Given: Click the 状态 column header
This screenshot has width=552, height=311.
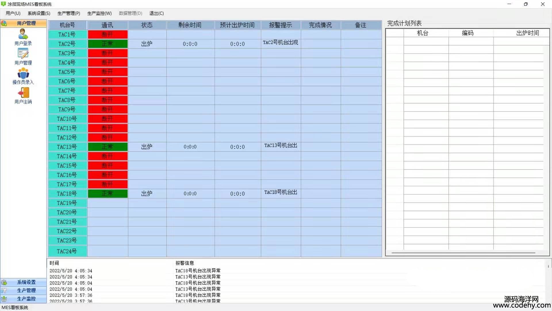Looking at the screenshot, I should tap(147, 25).
